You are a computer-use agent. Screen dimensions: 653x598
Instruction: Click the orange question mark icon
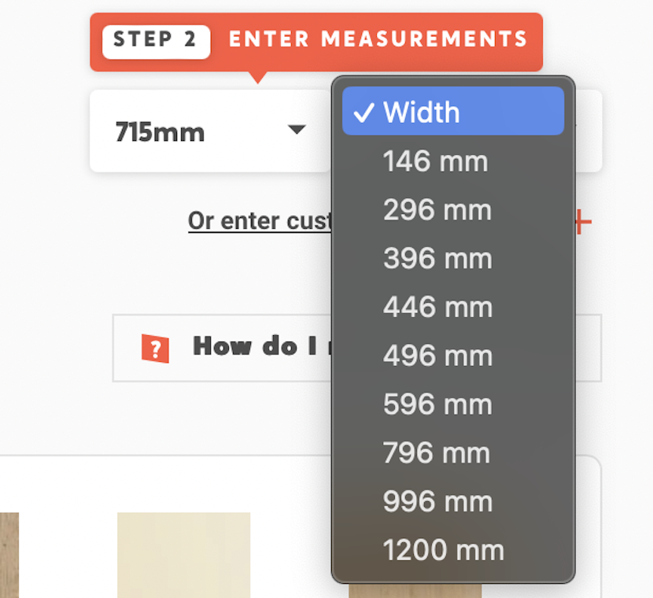pyautogui.click(x=155, y=348)
